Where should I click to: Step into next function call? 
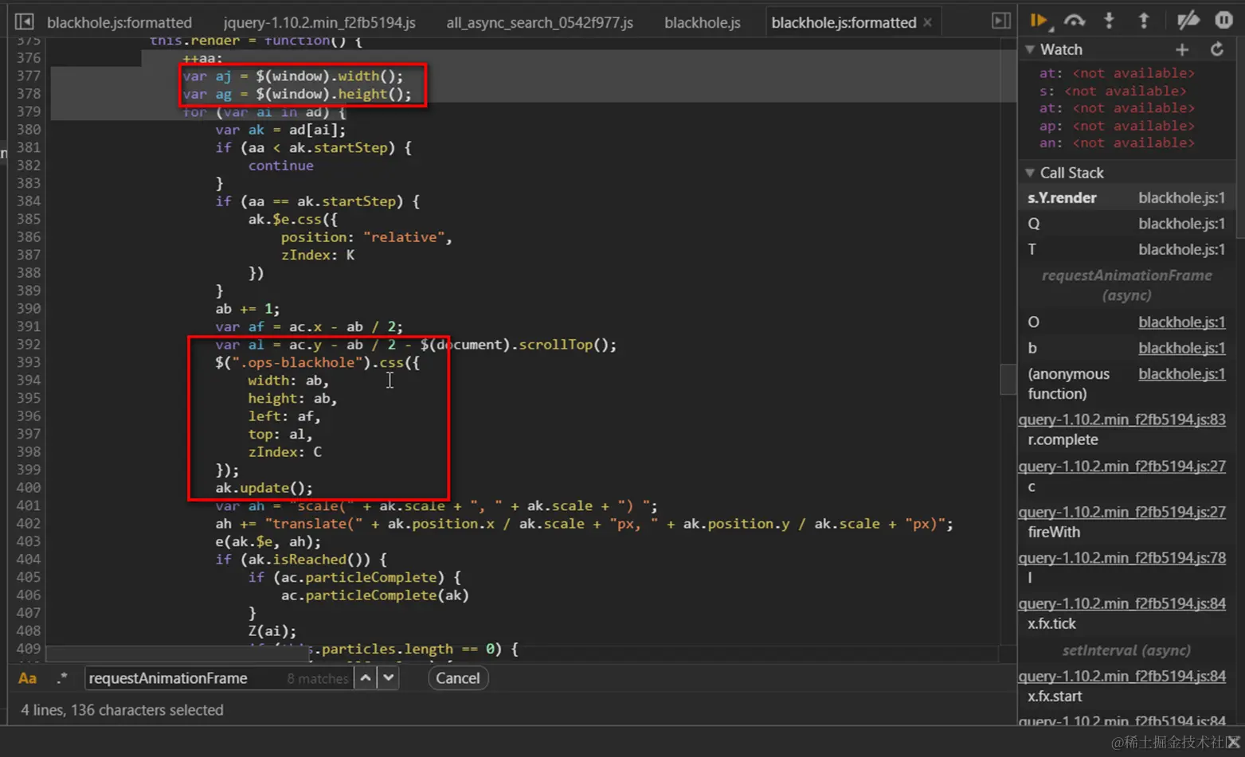[1109, 21]
